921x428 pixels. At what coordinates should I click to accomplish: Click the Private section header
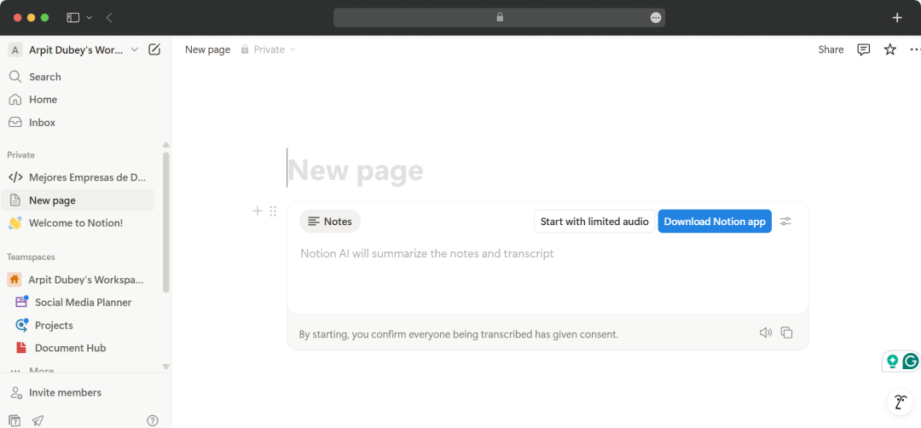click(20, 155)
